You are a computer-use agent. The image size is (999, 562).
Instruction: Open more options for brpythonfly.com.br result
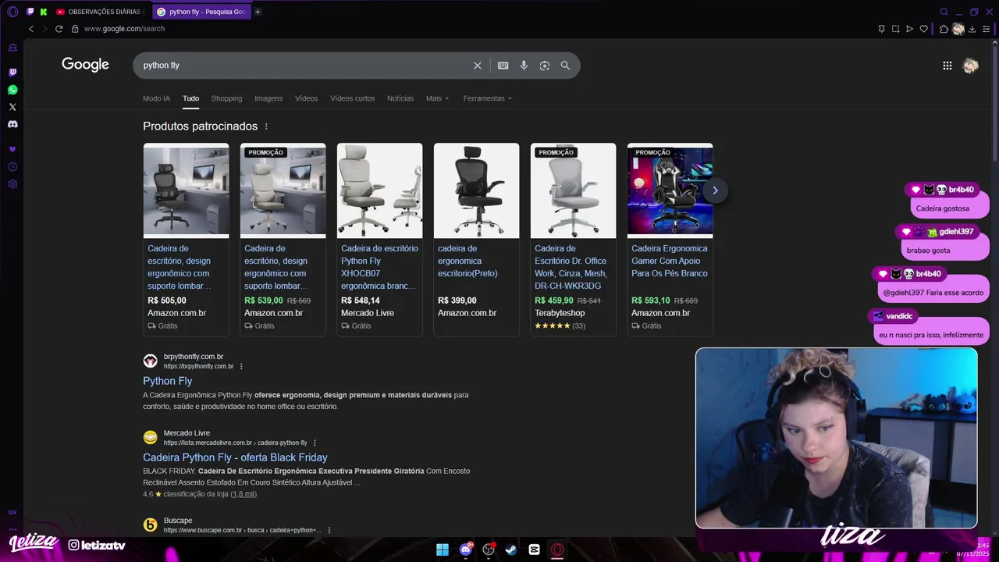(241, 366)
